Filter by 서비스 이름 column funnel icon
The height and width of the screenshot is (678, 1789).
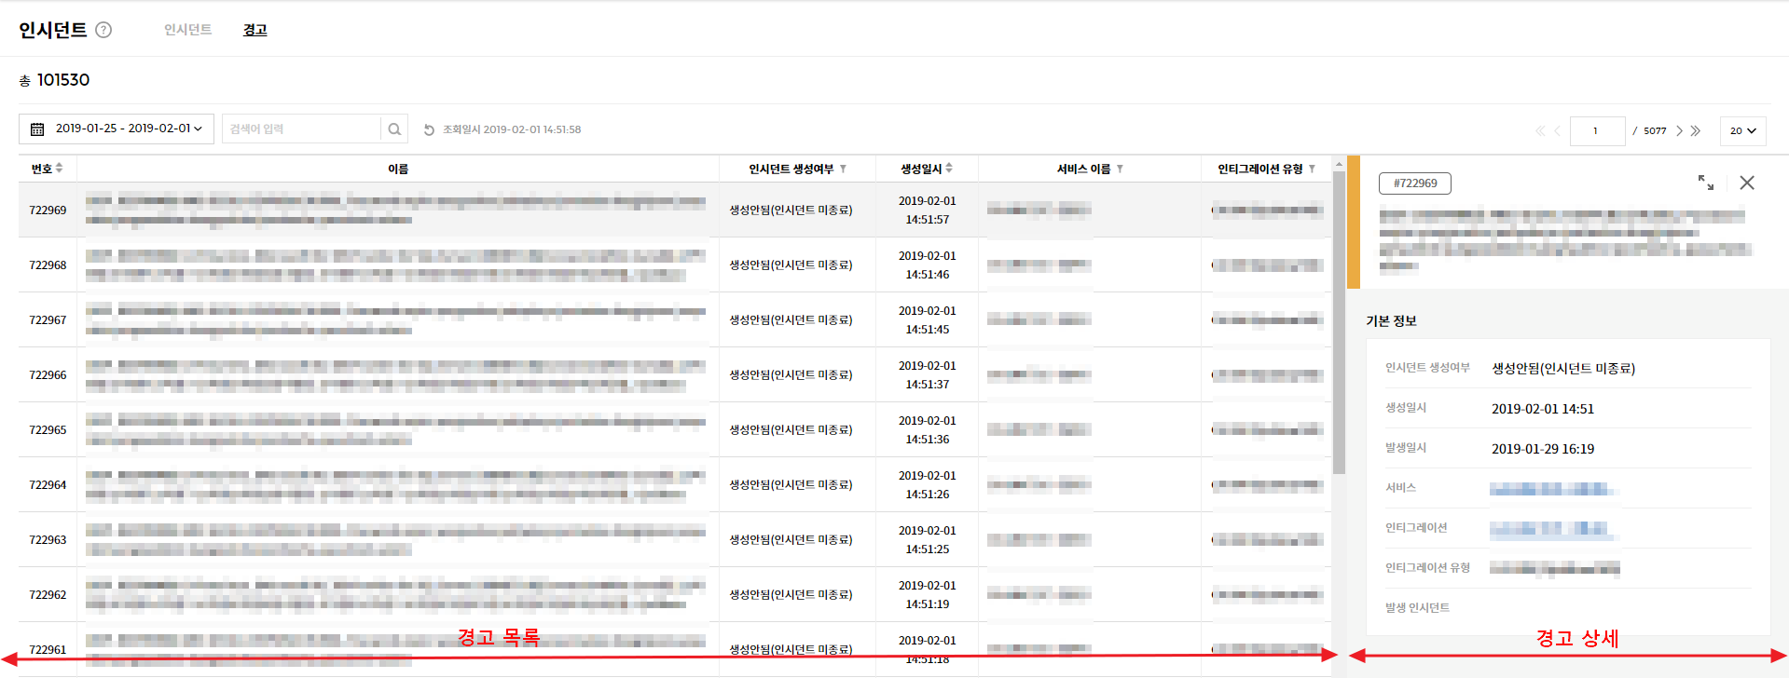click(x=1120, y=169)
